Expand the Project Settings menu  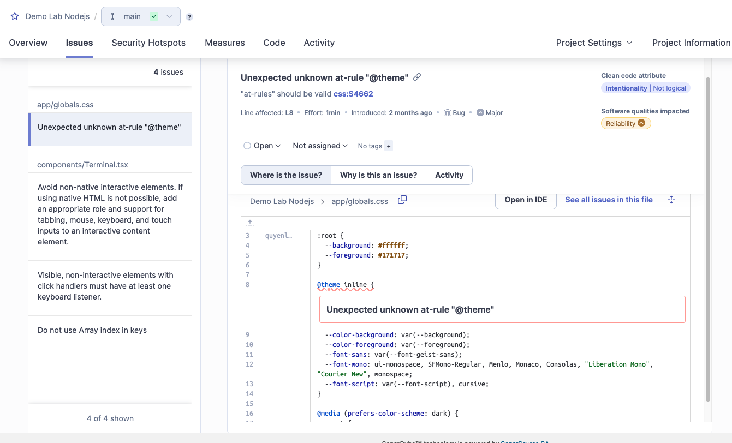(594, 43)
